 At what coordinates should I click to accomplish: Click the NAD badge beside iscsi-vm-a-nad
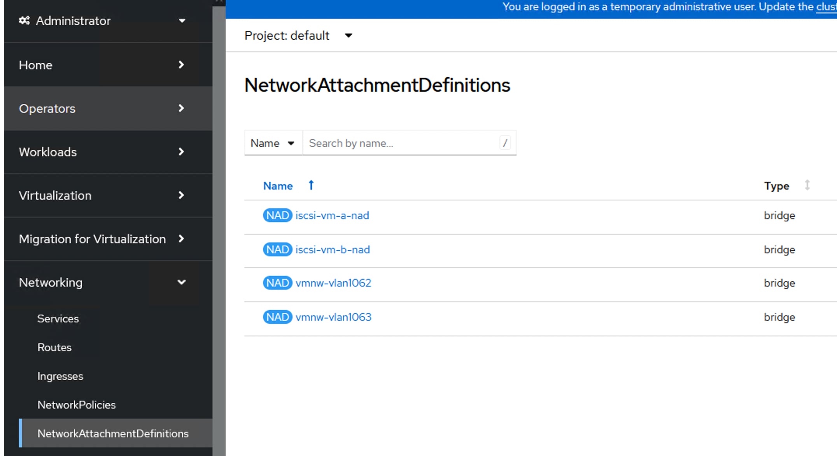point(277,216)
